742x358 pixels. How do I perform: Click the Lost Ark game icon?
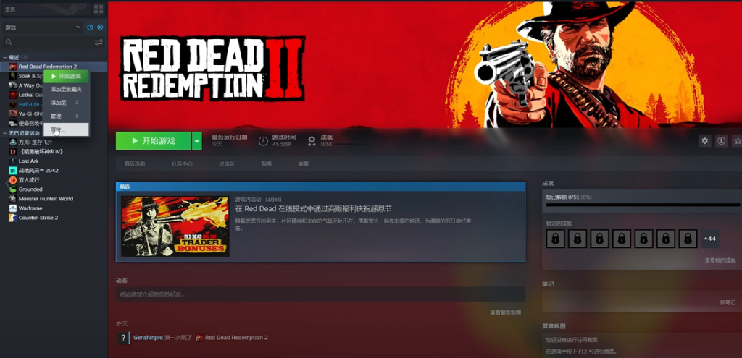point(13,161)
